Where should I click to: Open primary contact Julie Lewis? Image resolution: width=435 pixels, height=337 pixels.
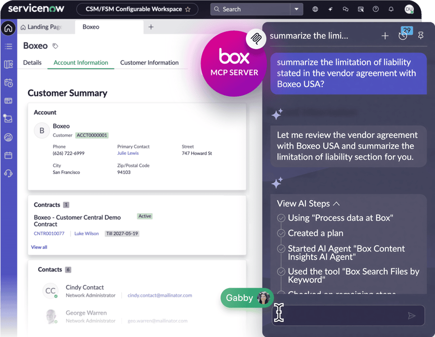coord(128,153)
